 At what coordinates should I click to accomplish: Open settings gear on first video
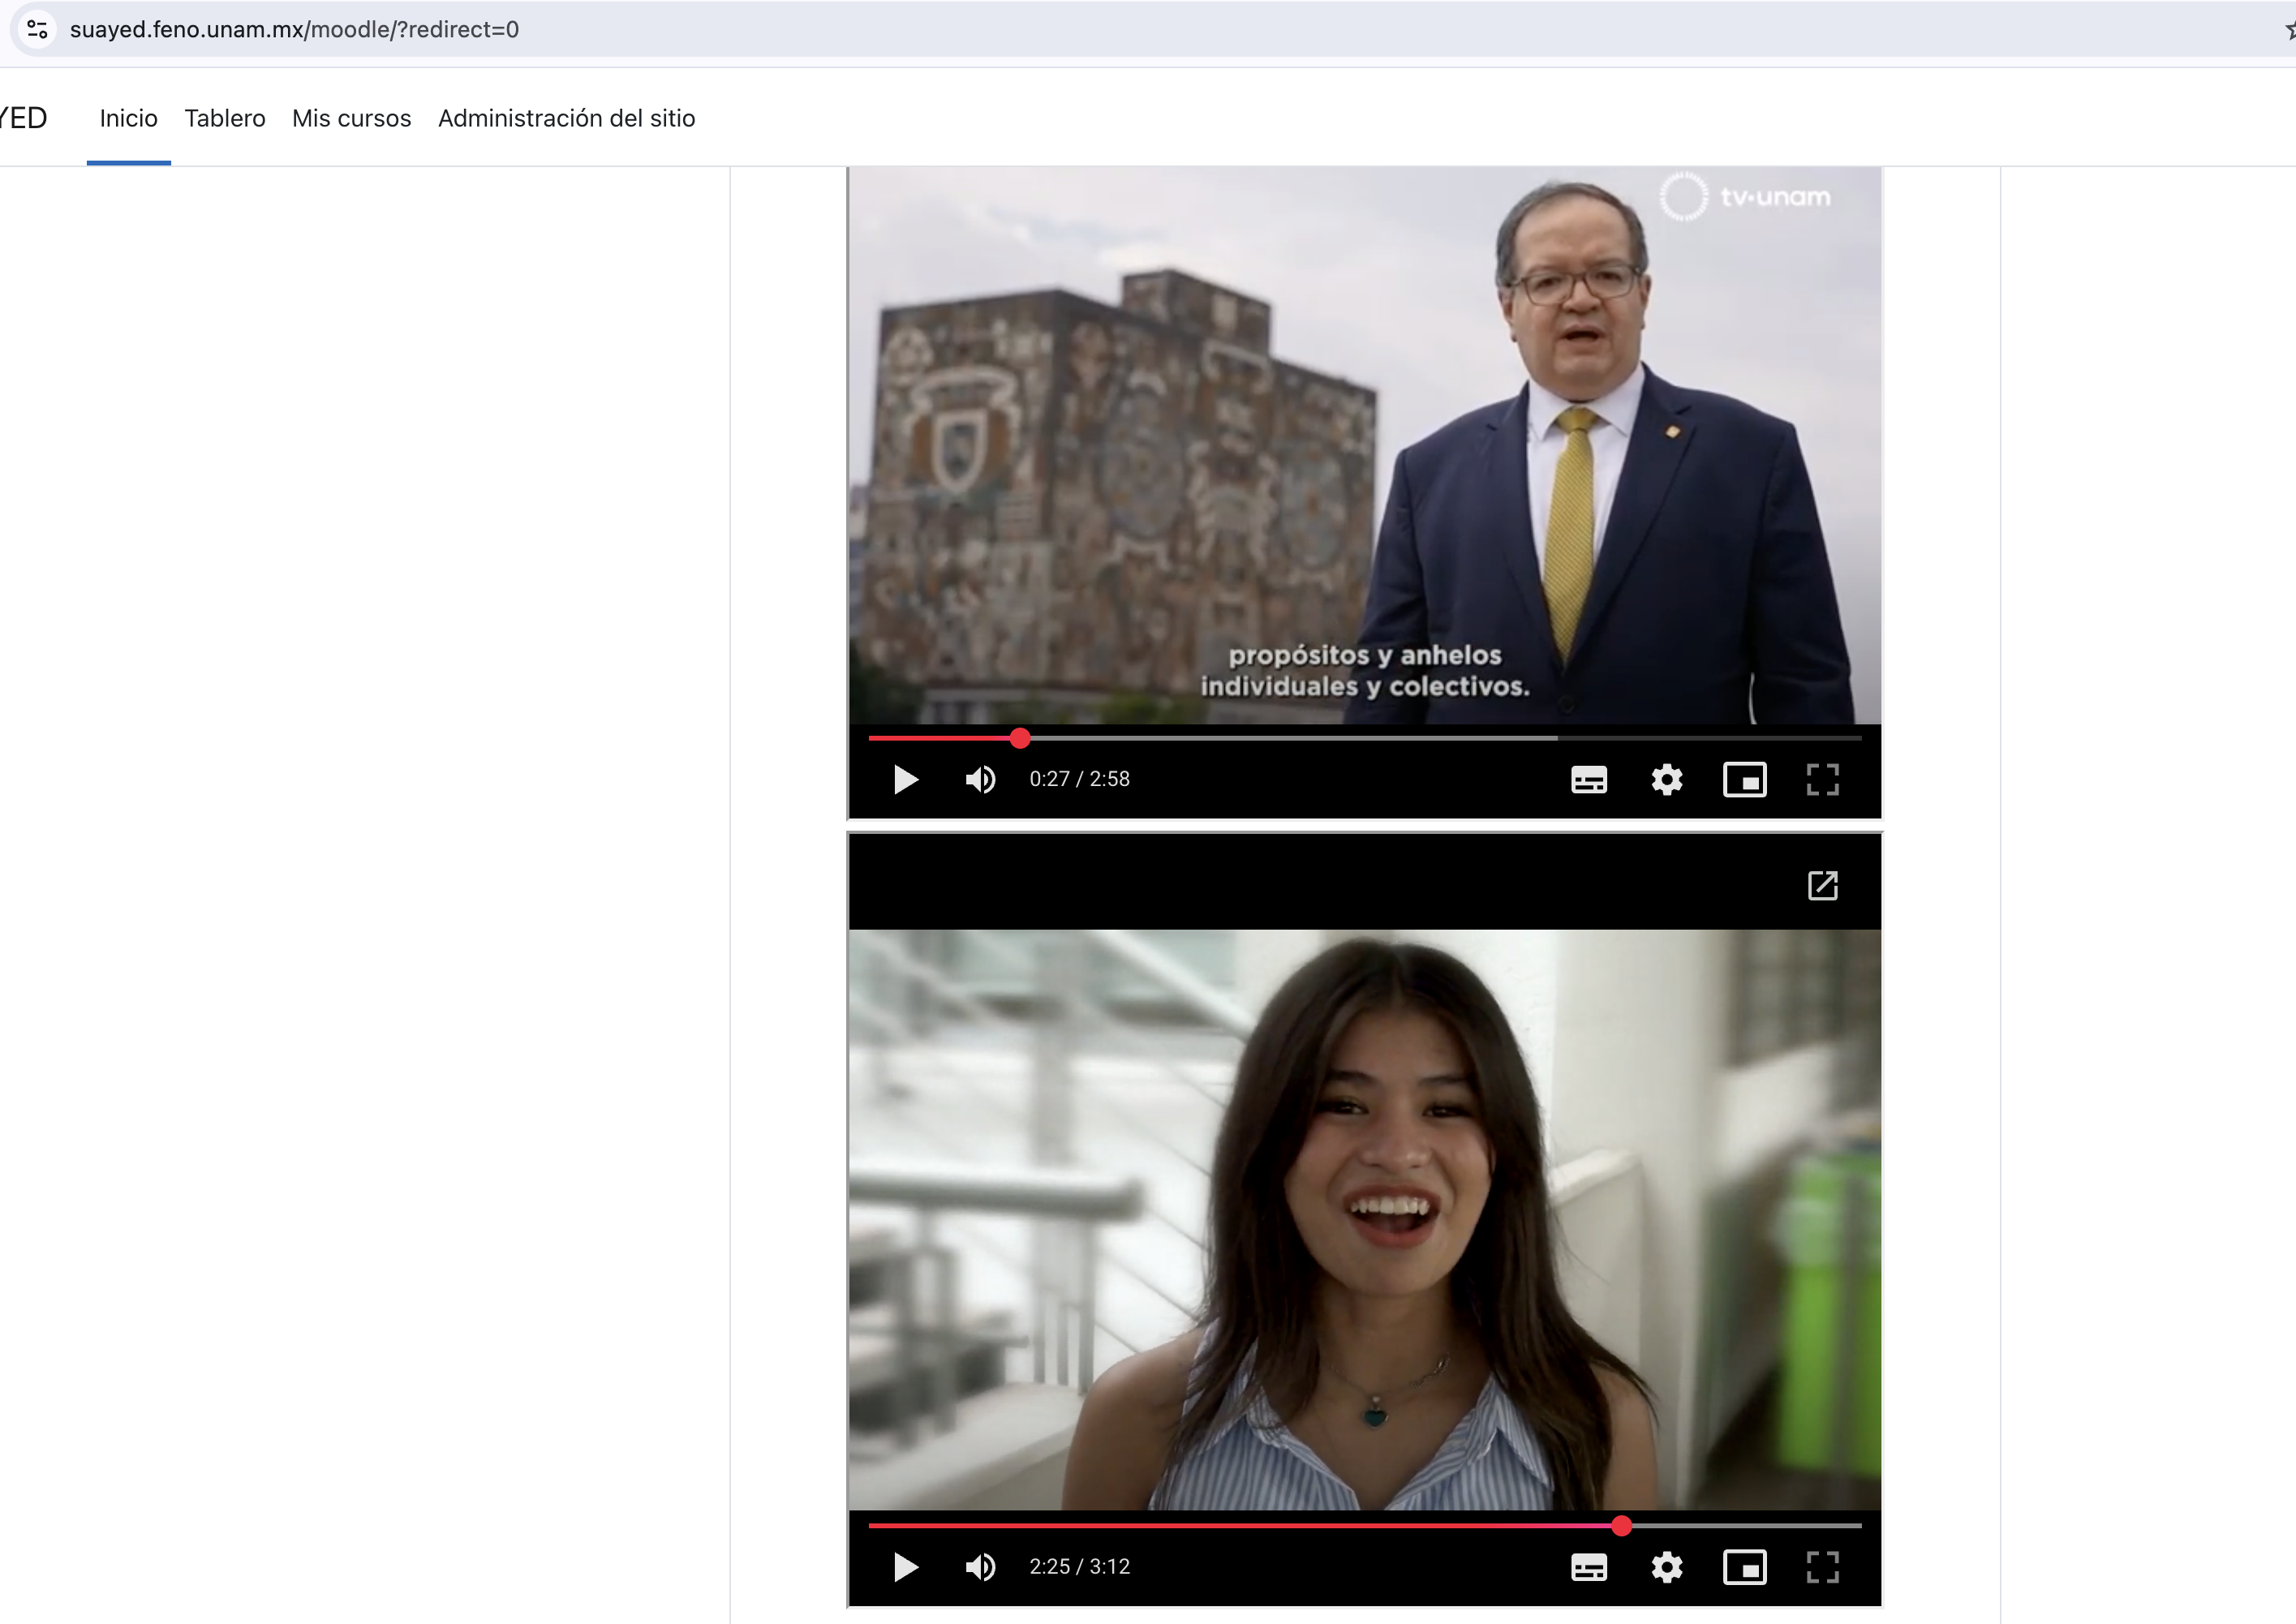[1666, 779]
